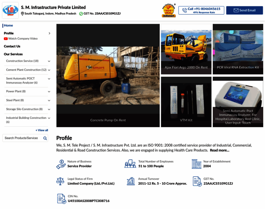
Task: Click the SM Group company logo
Action: pos(10,10)
